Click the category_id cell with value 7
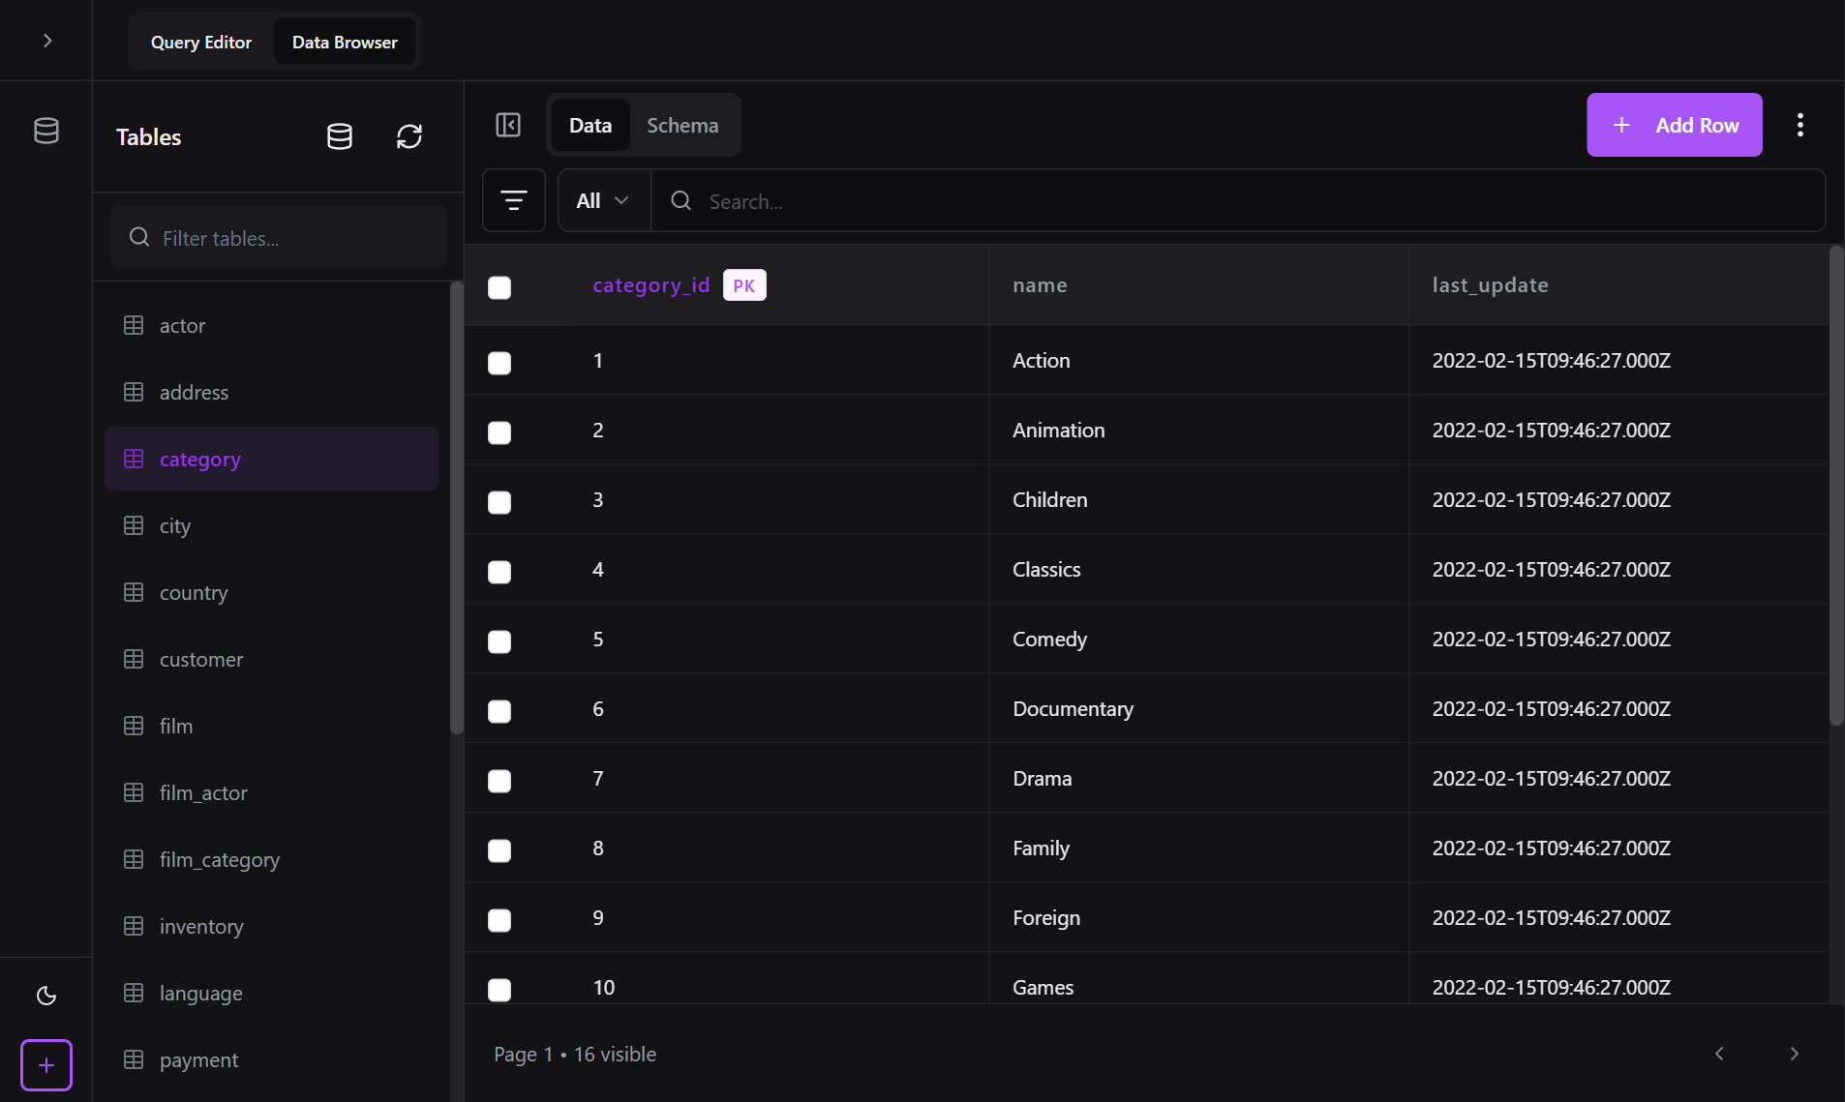 (x=779, y=778)
